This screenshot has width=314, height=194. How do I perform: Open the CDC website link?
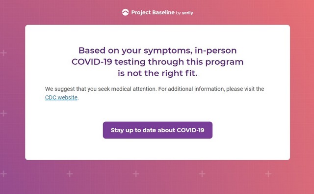(61, 97)
